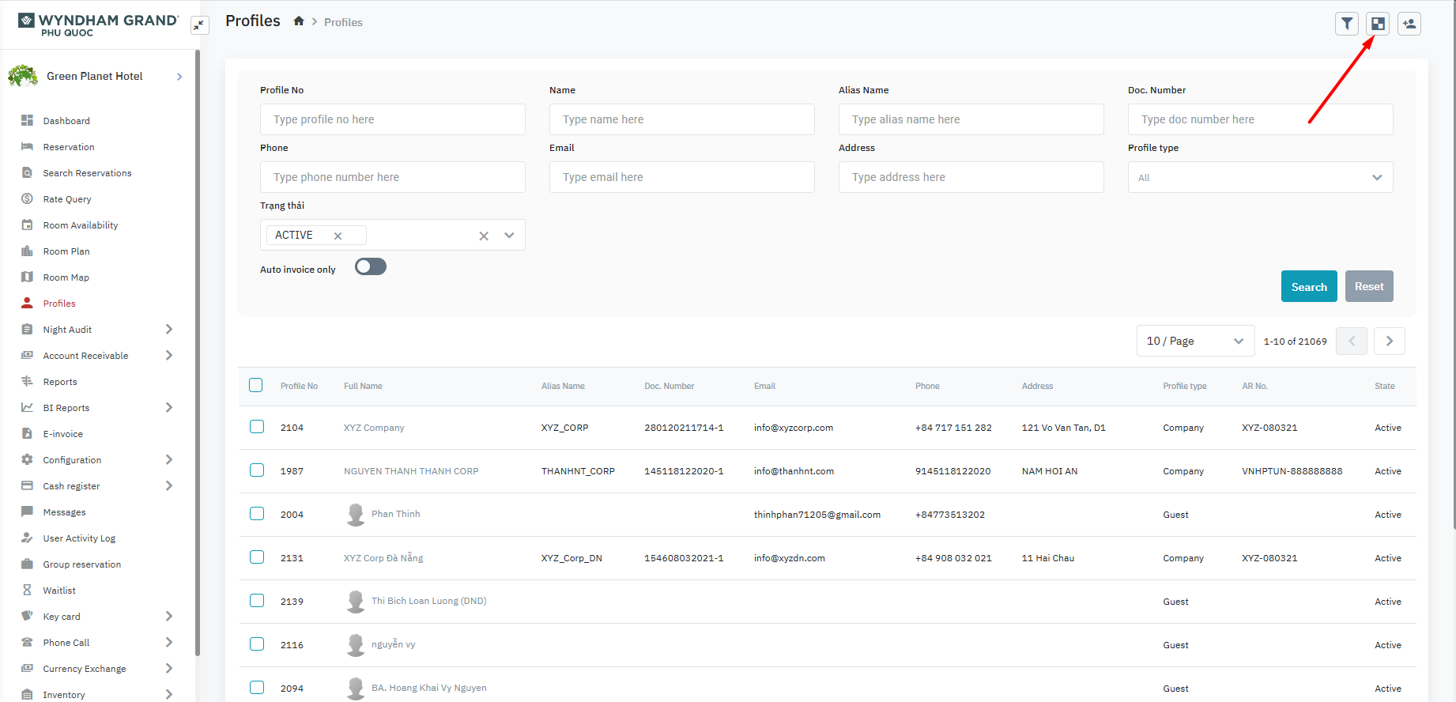Go to next page of results

coord(1389,342)
